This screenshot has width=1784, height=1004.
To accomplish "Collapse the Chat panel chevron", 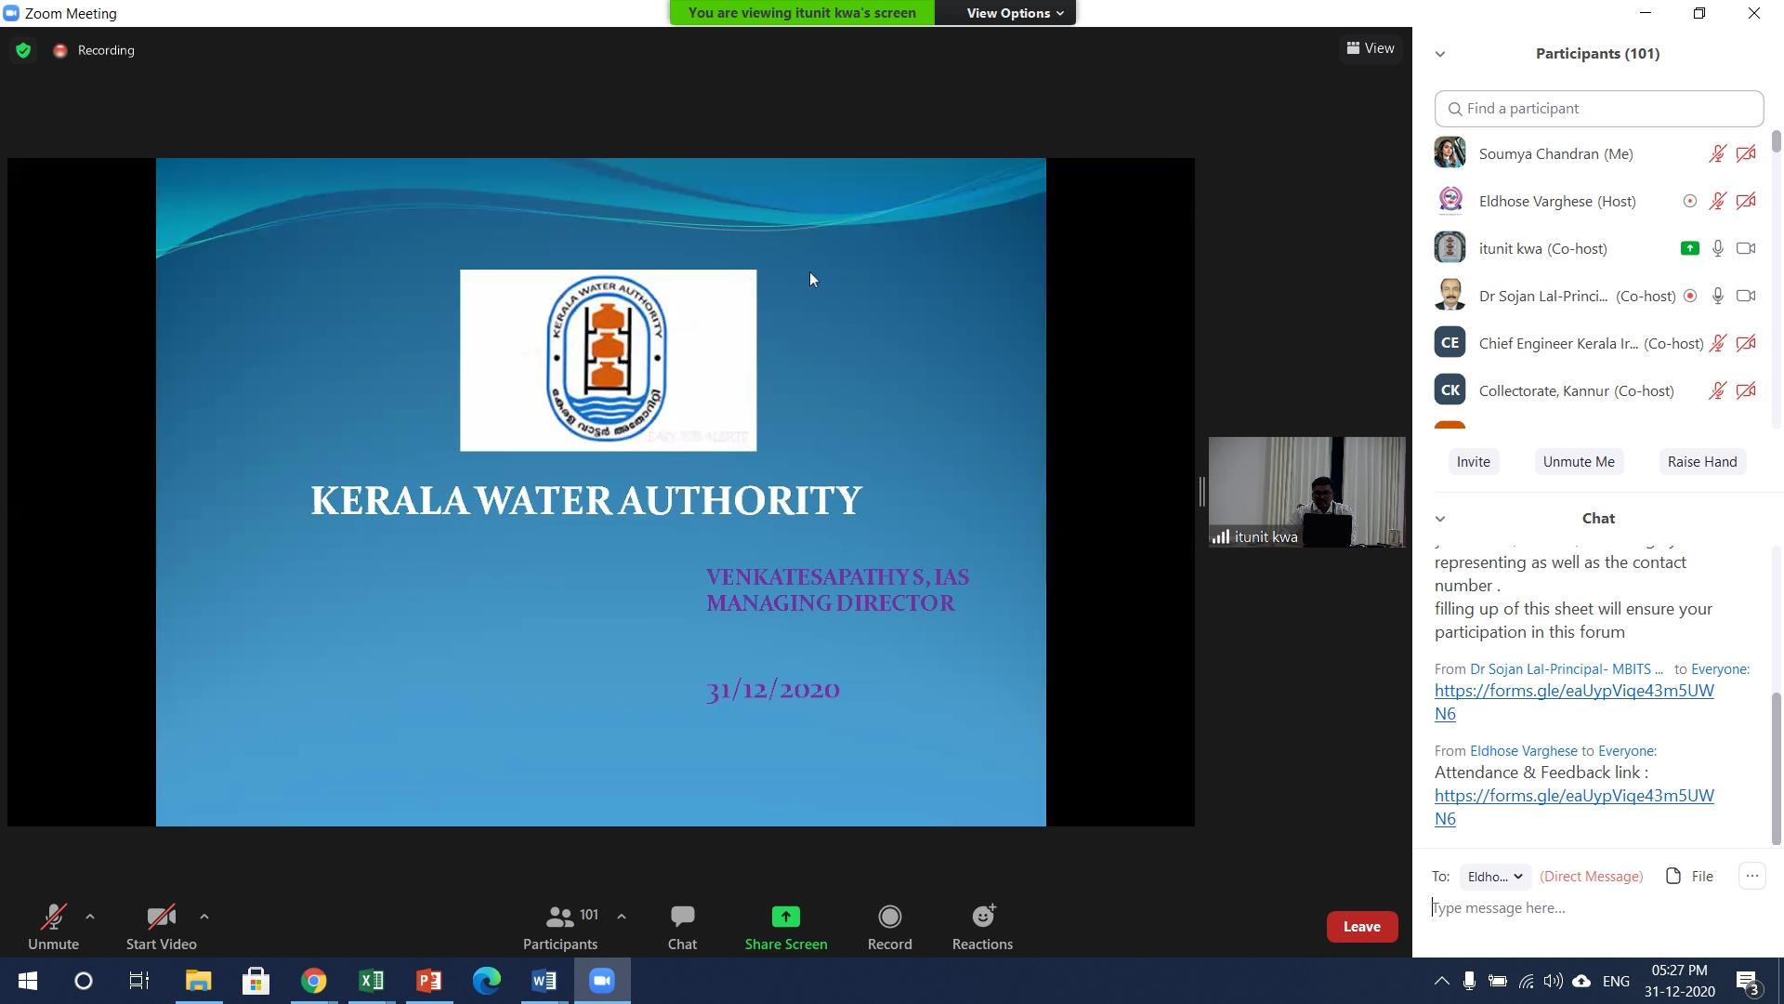I will click(x=1440, y=519).
